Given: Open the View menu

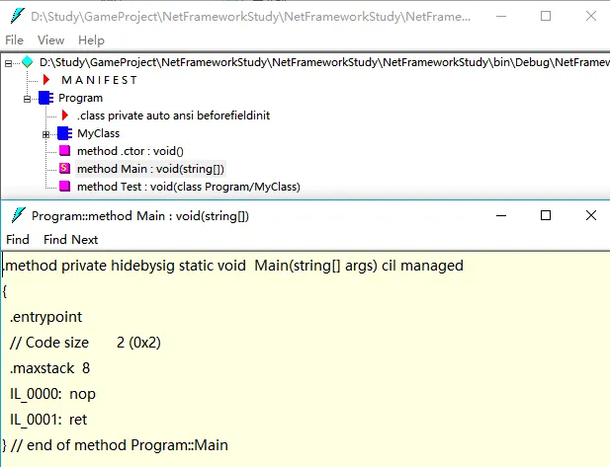Looking at the screenshot, I should pos(50,40).
